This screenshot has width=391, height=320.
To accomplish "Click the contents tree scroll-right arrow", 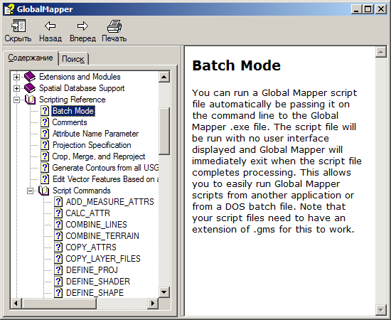I will 153,304.
